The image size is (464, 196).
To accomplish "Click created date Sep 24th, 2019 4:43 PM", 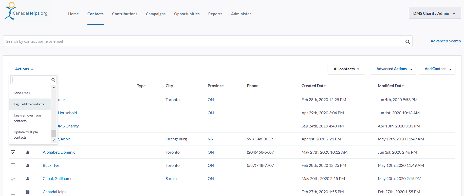I will pos(323,126).
